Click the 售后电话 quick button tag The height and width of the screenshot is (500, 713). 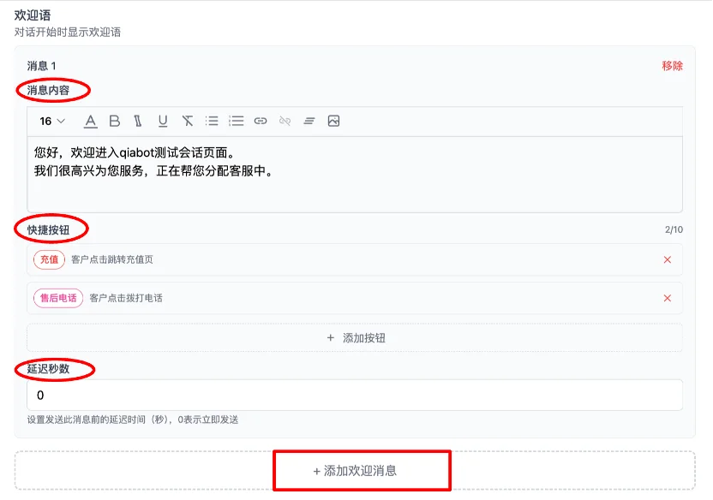(57, 298)
